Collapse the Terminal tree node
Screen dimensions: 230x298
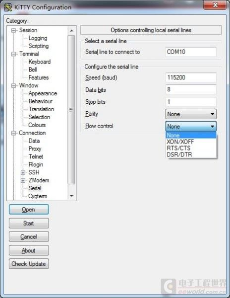tap(13, 54)
